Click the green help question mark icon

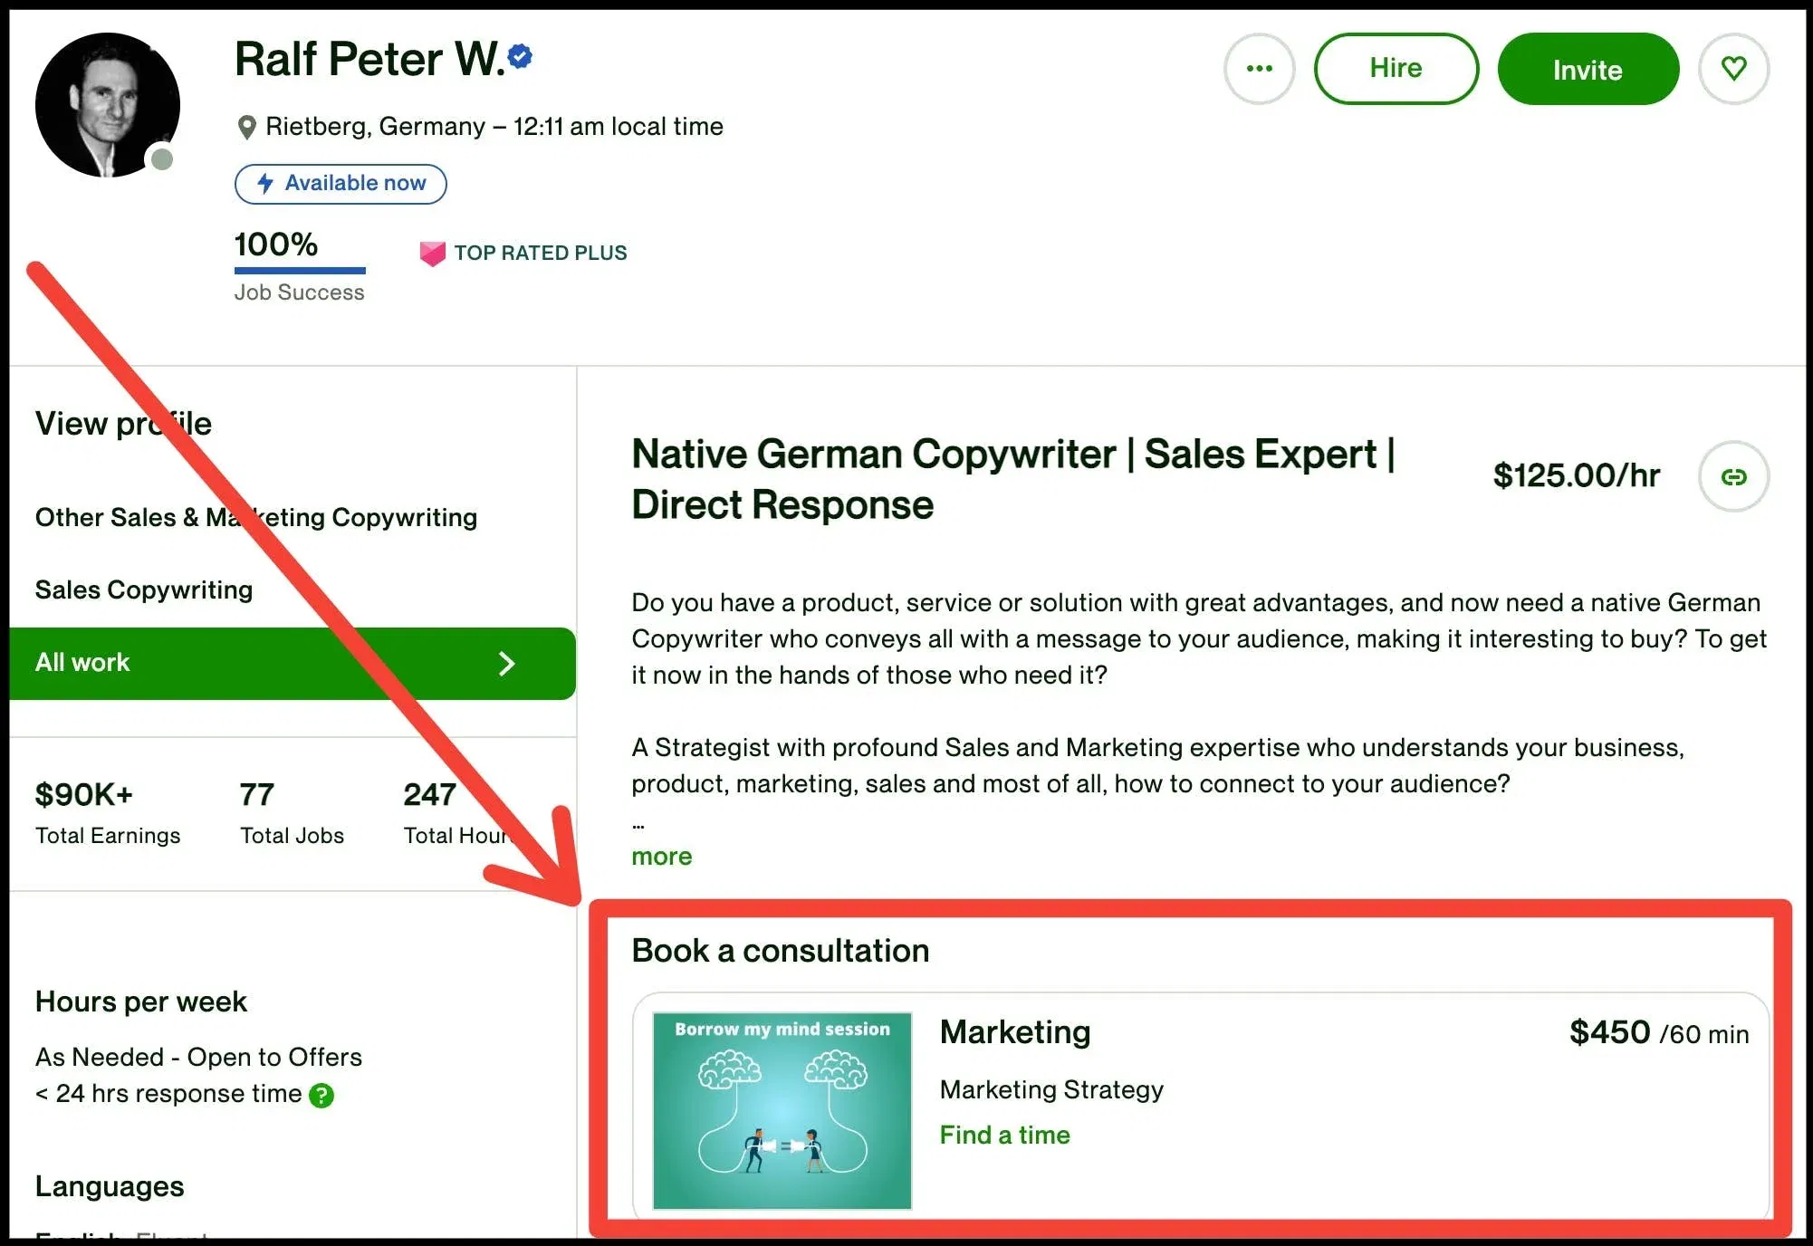click(x=321, y=1096)
